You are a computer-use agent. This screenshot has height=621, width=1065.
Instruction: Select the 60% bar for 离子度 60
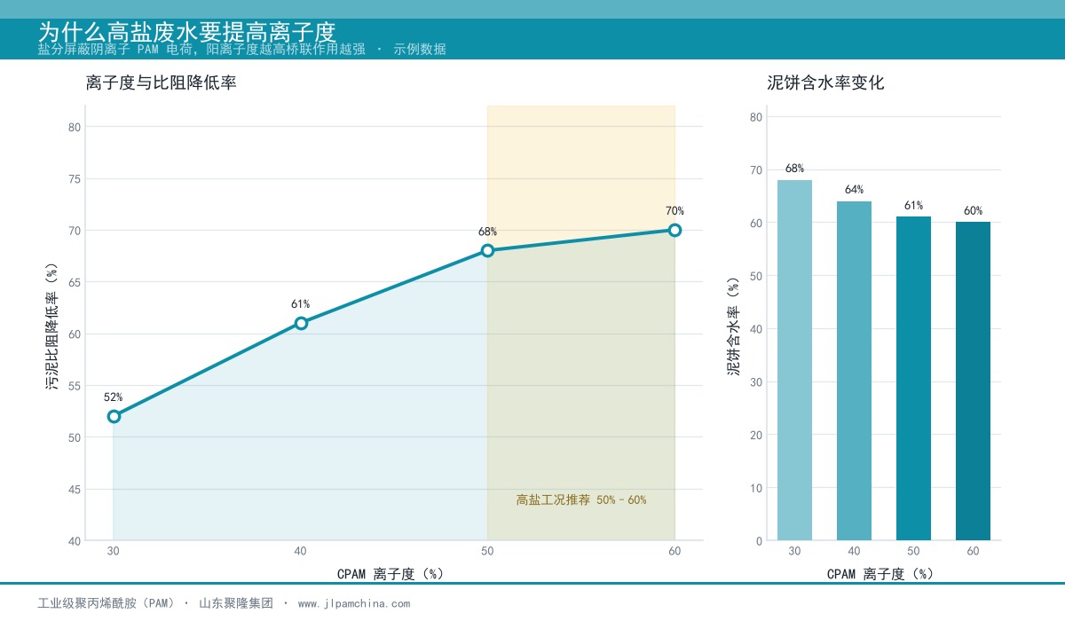pyautogui.click(x=973, y=381)
